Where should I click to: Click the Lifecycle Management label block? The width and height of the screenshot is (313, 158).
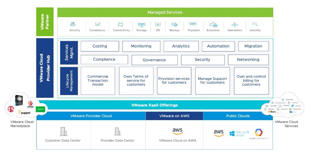tap(69, 81)
